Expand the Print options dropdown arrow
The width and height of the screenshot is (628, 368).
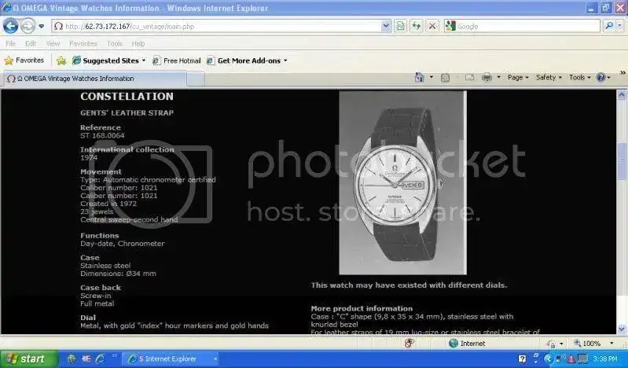click(x=498, y=77)
